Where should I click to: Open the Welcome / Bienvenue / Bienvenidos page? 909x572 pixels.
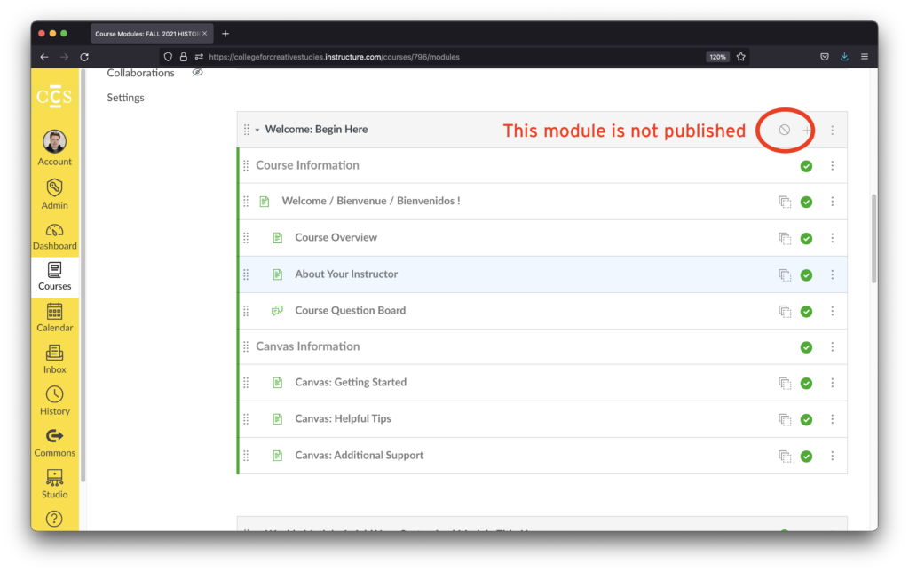tap(370, 202)
